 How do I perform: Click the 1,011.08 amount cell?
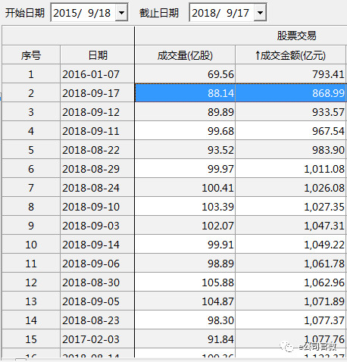pyautogui.click(x=291, y=169)
